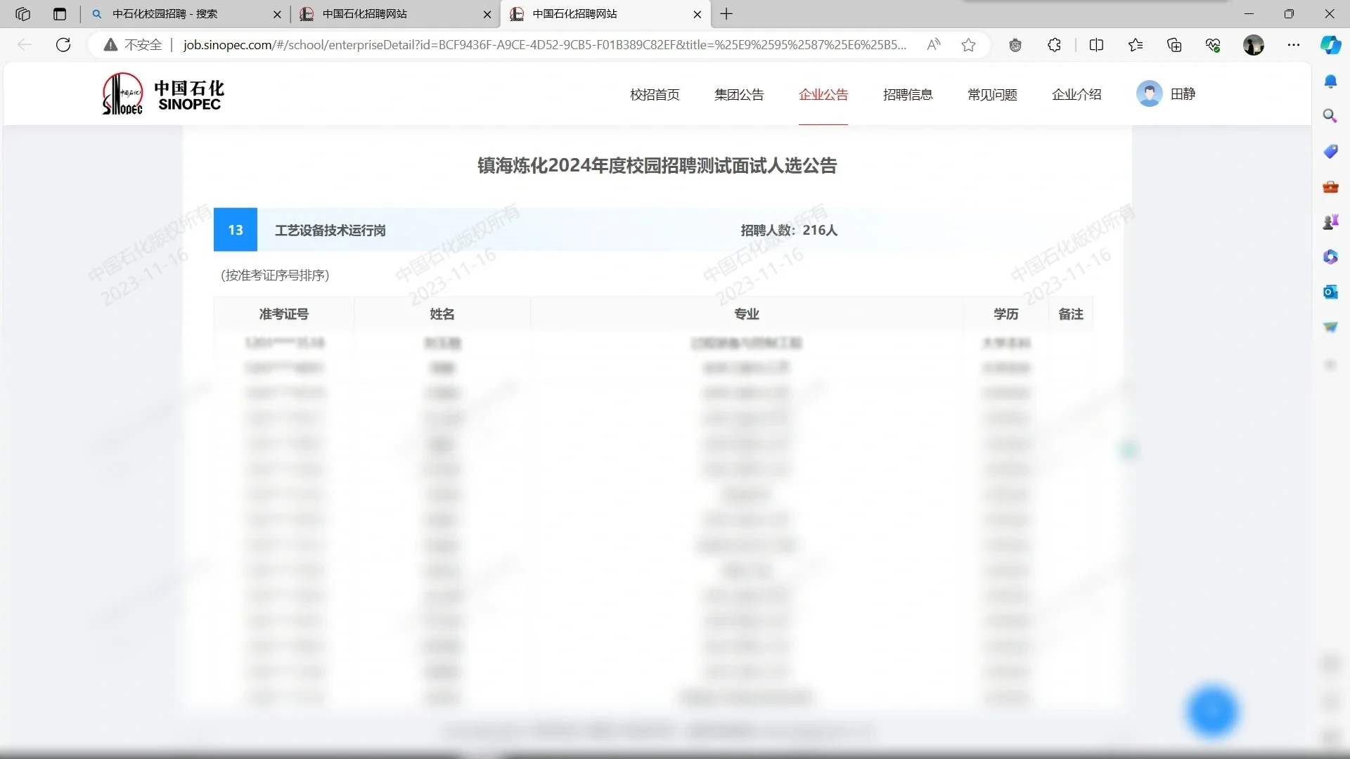The height and width of the screenshot is (759, 1350).
Task: Click sidebar Search magnifier icon
Action: coord(1330,116)
